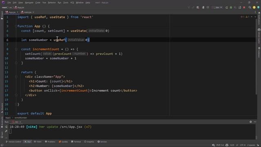261x147 pixels.
Task: Click the green debug icon
Action: pos(231,7)
